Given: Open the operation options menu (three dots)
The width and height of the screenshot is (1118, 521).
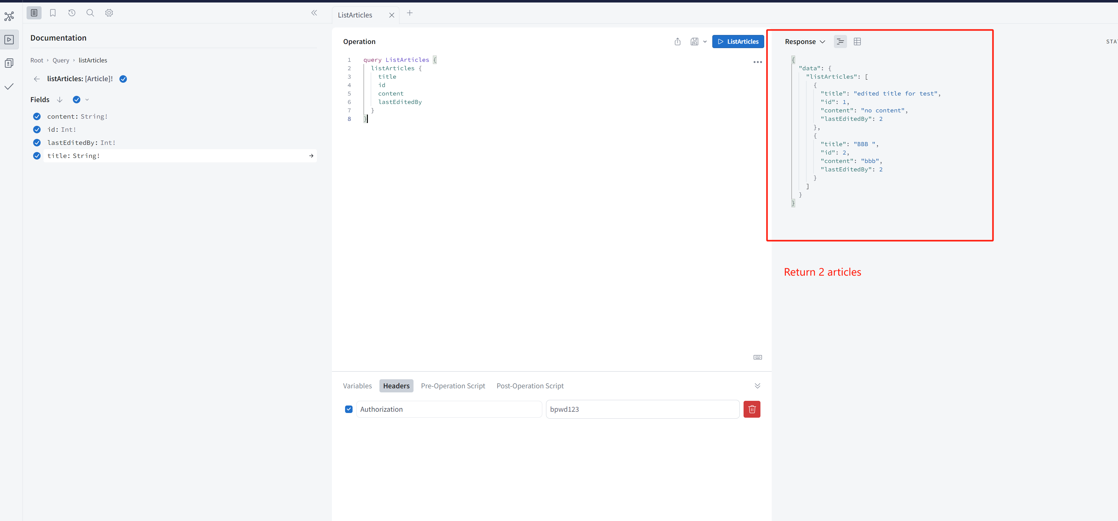Looking at the screenshot, I should pos(757,62).
